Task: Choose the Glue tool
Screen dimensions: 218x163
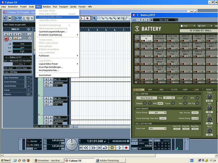Action: (107, 18)
